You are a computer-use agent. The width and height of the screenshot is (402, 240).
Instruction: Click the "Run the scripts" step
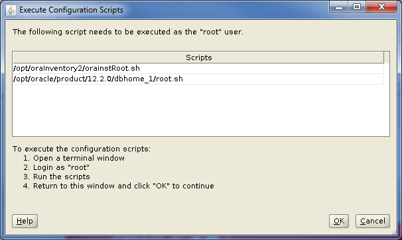(56, 177)
